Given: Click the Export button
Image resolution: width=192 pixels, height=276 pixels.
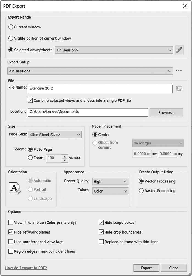Looking at the screenshot, I should (146, 268).
